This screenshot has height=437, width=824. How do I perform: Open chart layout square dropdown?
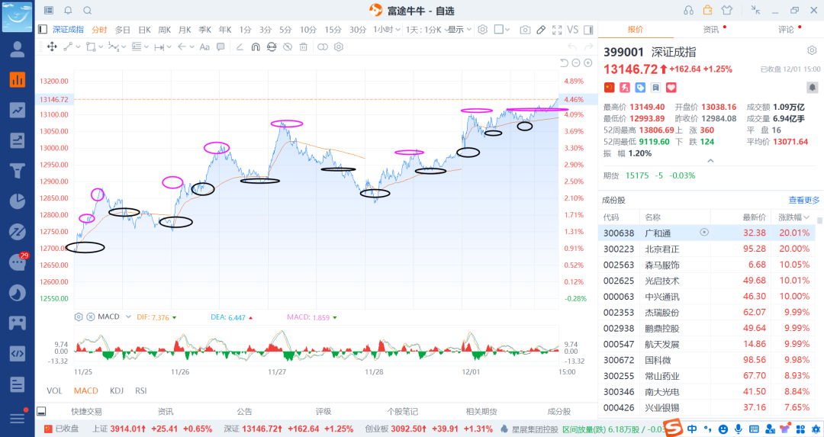502,30
